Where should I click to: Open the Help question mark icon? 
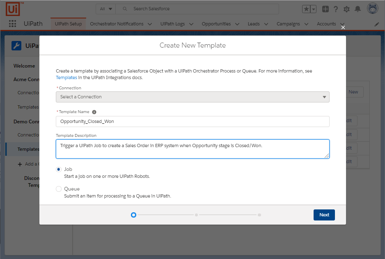pos(336,9)
